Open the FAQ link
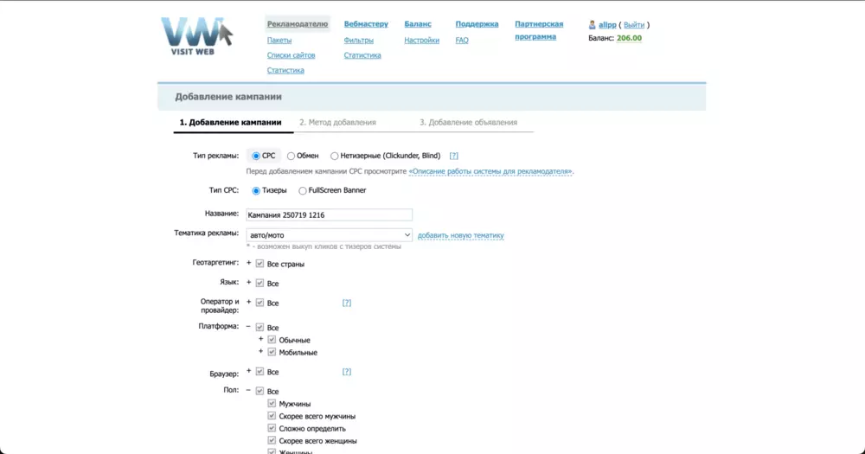This screenshot has width=865, height=454. [462, 41]
